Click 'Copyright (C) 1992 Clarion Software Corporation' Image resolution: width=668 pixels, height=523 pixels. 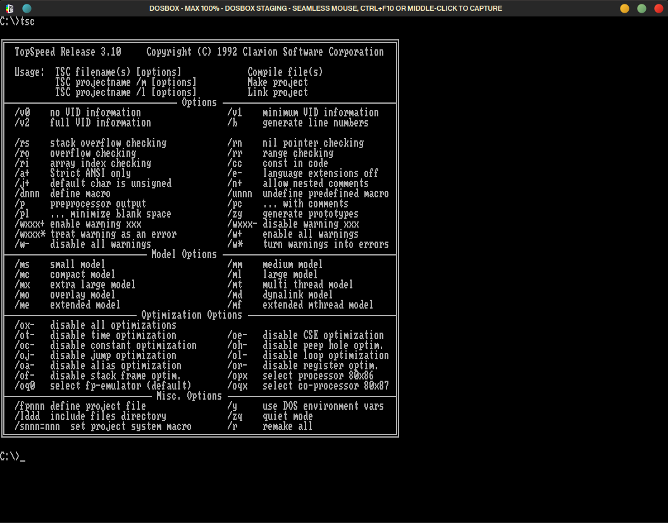[265, 52]
